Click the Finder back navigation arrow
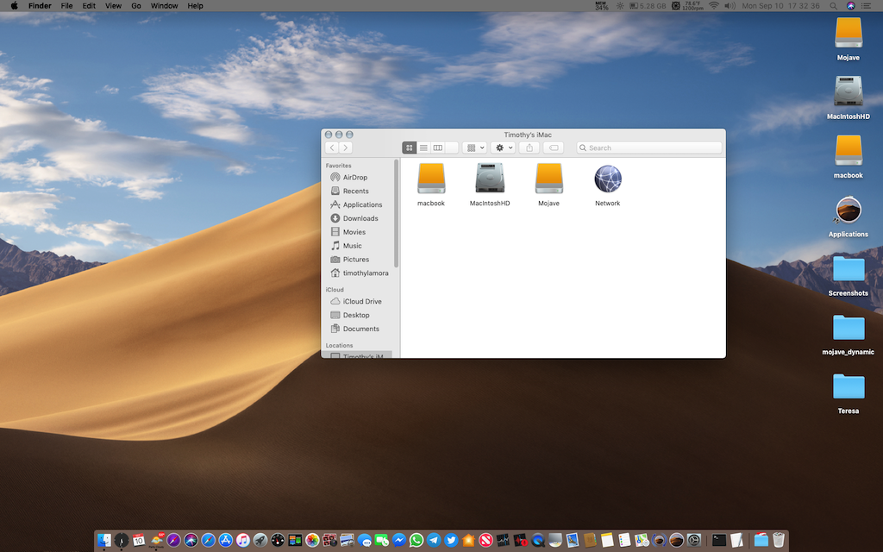 332,147
